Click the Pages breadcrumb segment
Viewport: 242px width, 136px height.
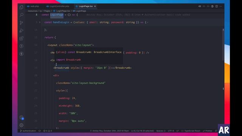(x=47, y=11)
